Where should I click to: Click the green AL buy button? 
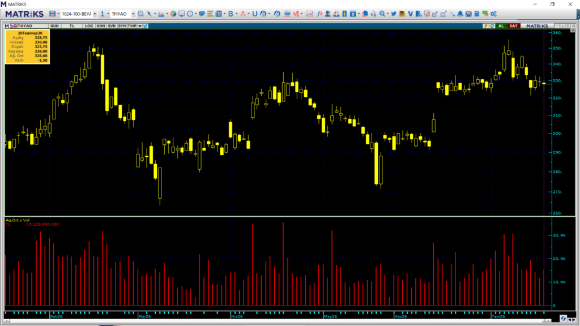pos(501,26)
